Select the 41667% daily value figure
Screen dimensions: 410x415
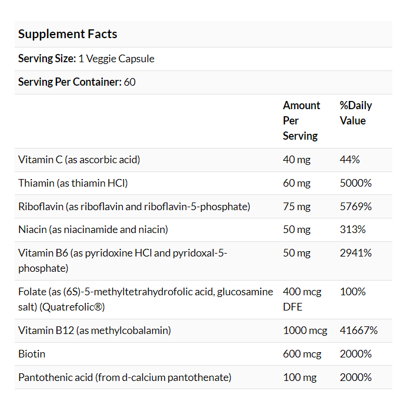(x=358, y=330)
